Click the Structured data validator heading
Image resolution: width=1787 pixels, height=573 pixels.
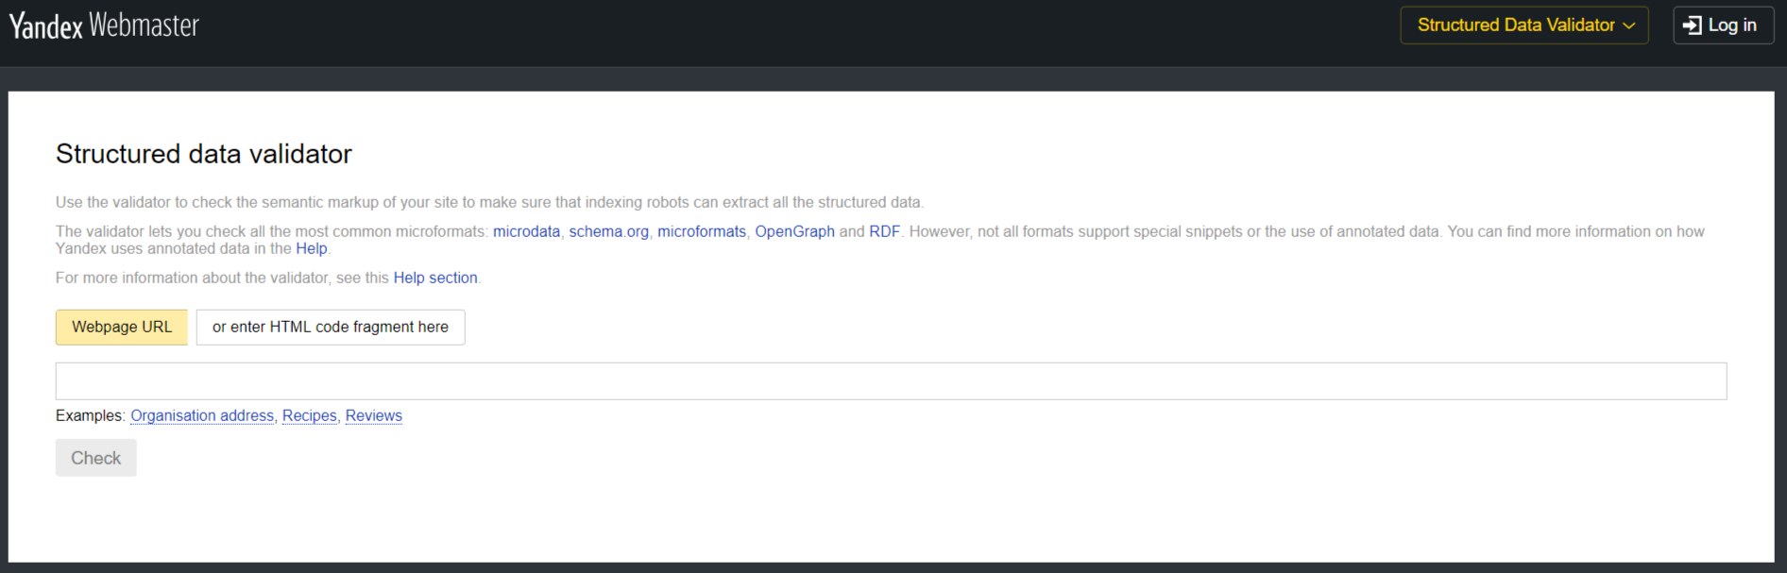point(204,154)
